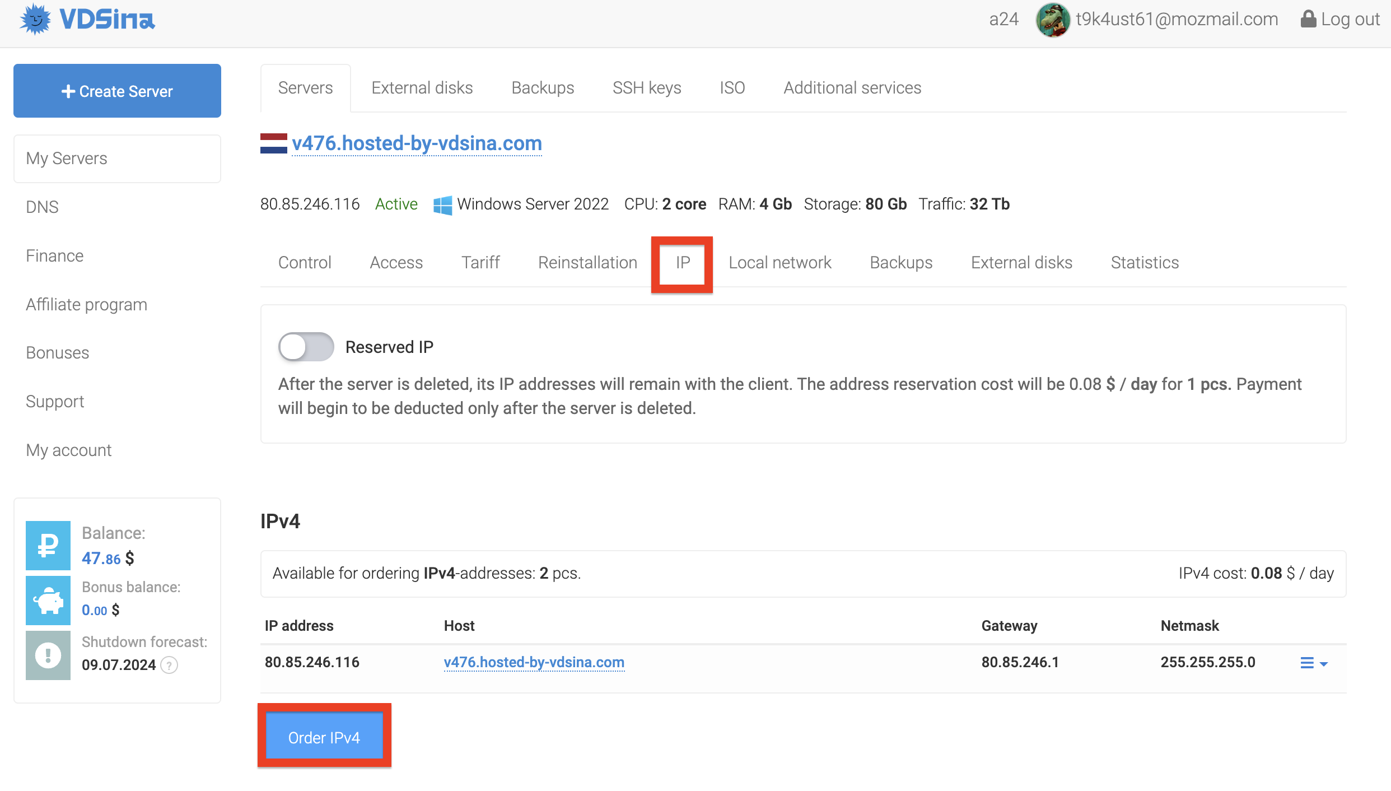Click the Log out link
This screenshot has width=1391, height=791.
point(1350,19)
